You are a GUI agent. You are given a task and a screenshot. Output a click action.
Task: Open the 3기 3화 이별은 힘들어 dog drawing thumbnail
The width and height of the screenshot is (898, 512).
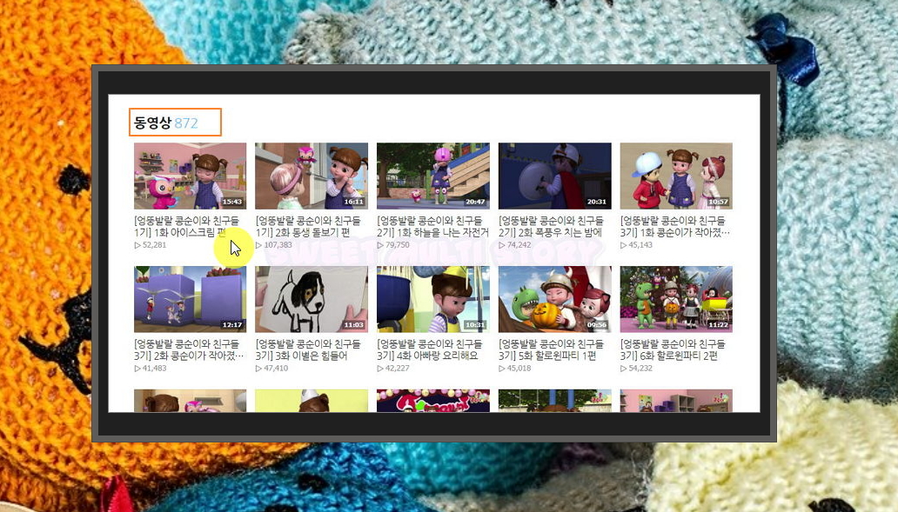click(x=312, y=299)
